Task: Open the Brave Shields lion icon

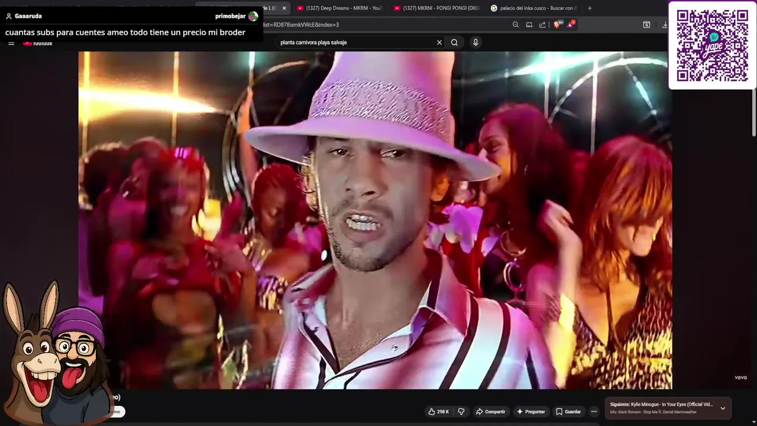Action: (x=558, y=25)
